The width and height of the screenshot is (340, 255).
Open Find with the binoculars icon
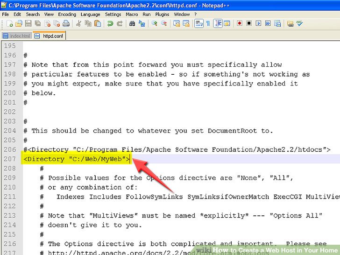[x=132, y=23]
